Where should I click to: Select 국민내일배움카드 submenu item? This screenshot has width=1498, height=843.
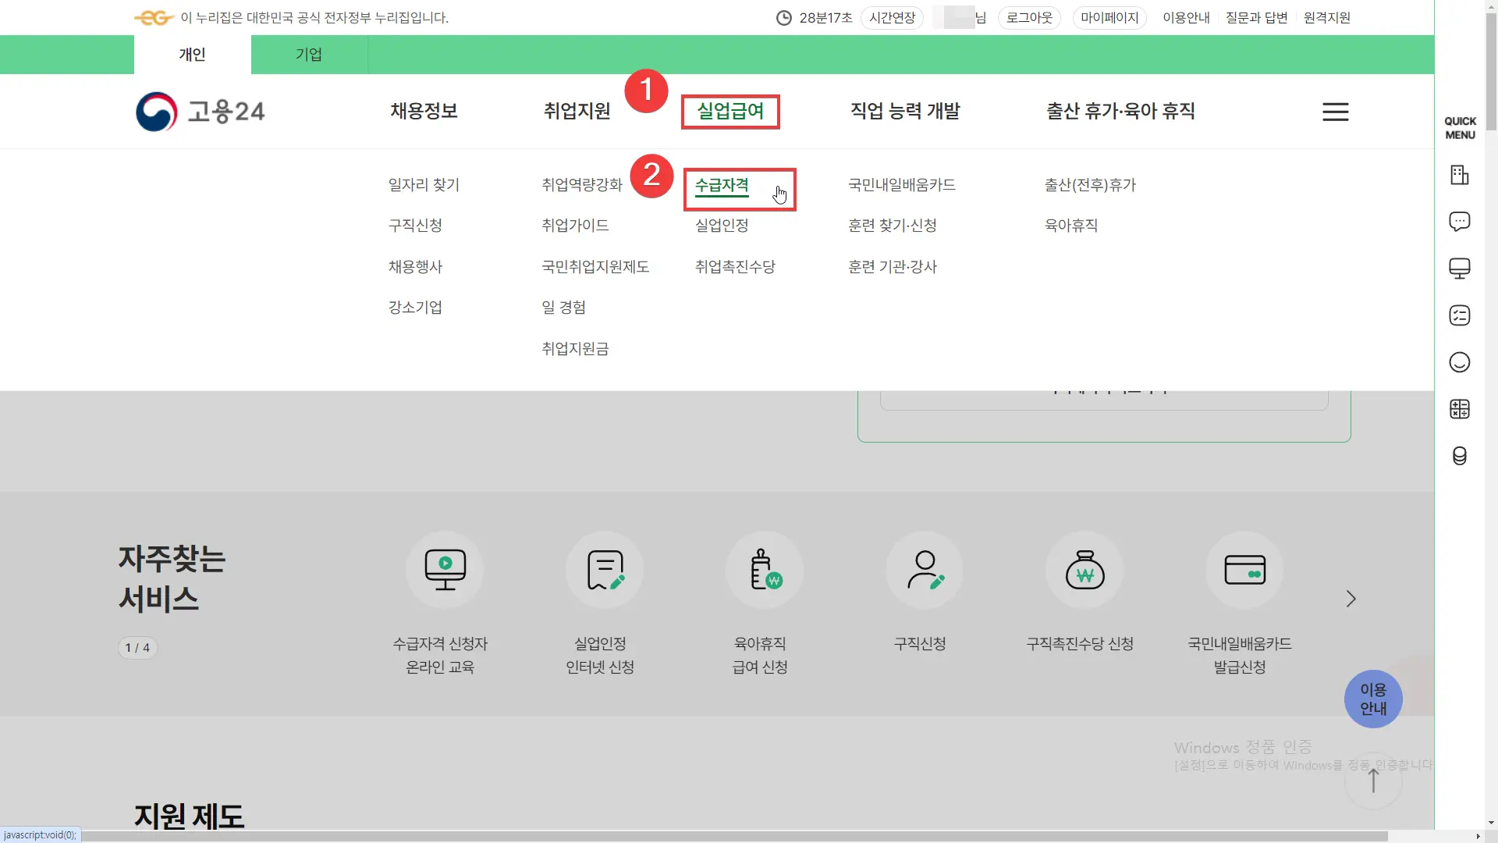[x=902, y=185]
